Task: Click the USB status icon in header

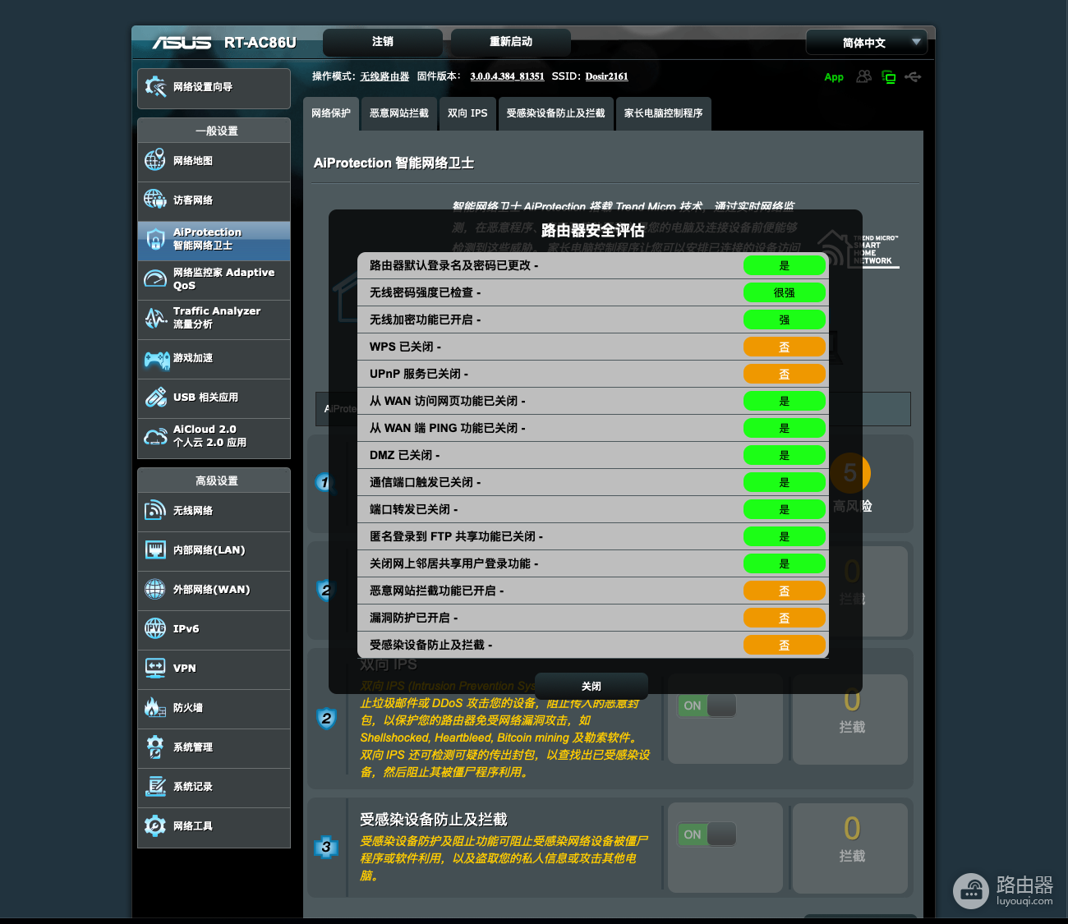Action: pos(913,77)
